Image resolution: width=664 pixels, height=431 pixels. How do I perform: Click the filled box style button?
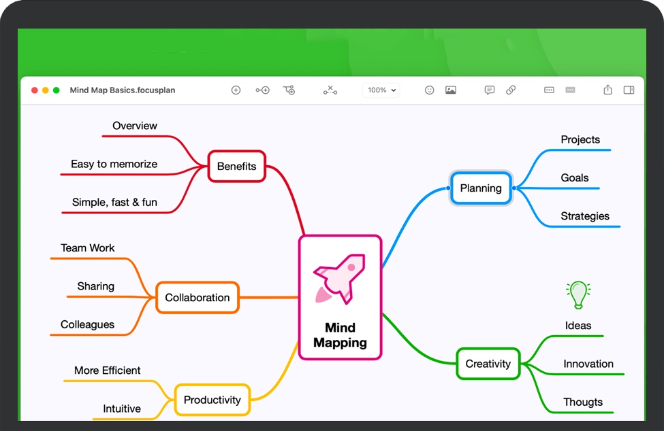pyautogui.click(x=570, y=90)
